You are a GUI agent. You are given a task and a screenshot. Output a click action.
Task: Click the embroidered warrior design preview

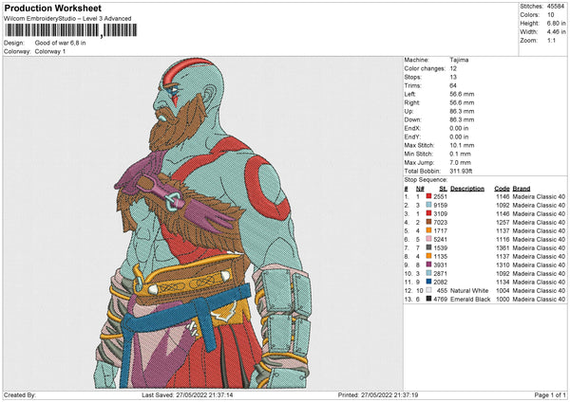(203, 223)
